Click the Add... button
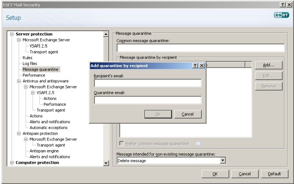294x184 pixels. coord(268,65)
